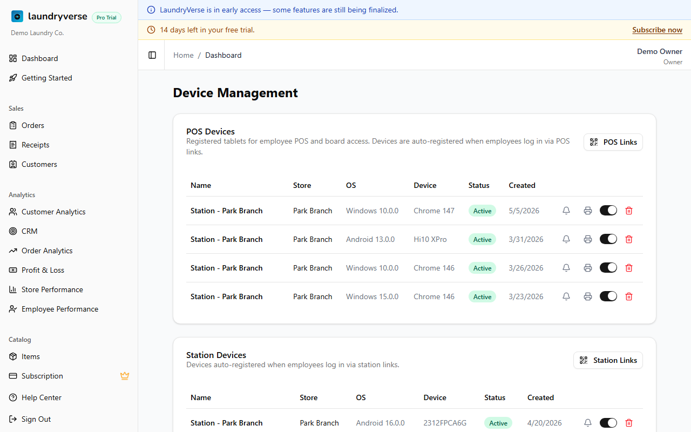
Task: Click printer icon for Chrome 147 device row
Action: 588,211
